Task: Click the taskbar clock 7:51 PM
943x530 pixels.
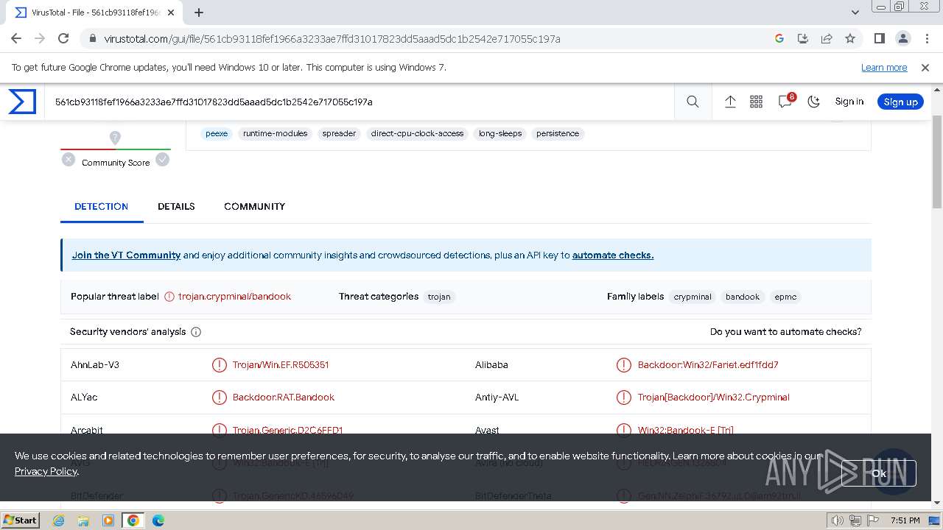Action: (x=905, y=520)
